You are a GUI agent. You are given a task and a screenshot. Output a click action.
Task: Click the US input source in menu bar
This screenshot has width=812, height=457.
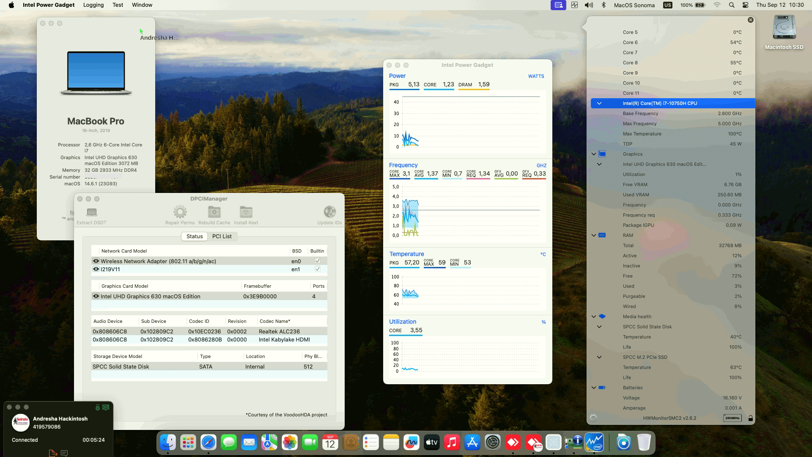tap(668, 5)
